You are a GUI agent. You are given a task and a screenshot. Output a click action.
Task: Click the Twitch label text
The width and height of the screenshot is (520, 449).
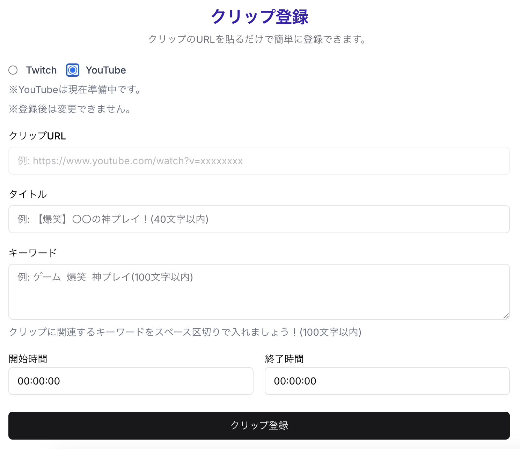point(41,70)
